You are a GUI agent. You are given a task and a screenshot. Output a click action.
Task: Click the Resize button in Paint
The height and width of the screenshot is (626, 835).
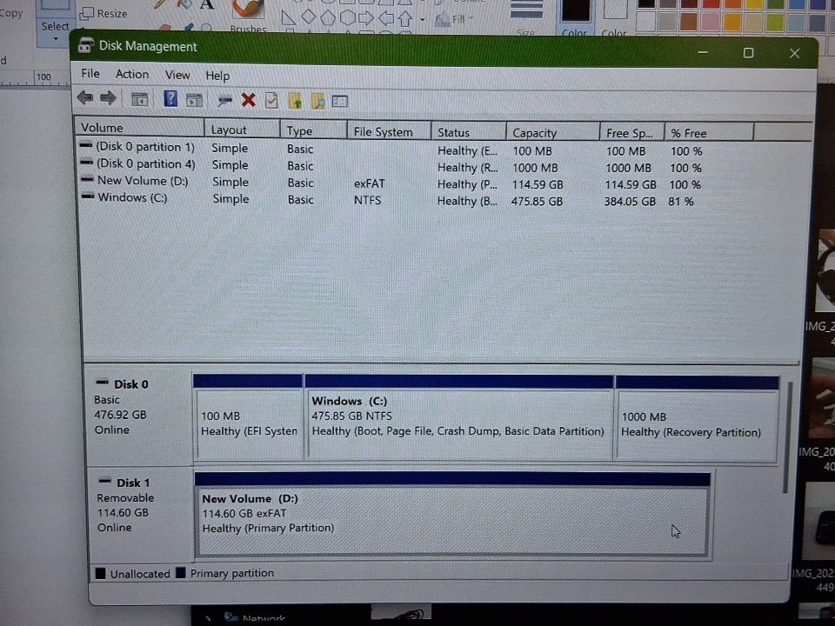[x=104, y=13]
